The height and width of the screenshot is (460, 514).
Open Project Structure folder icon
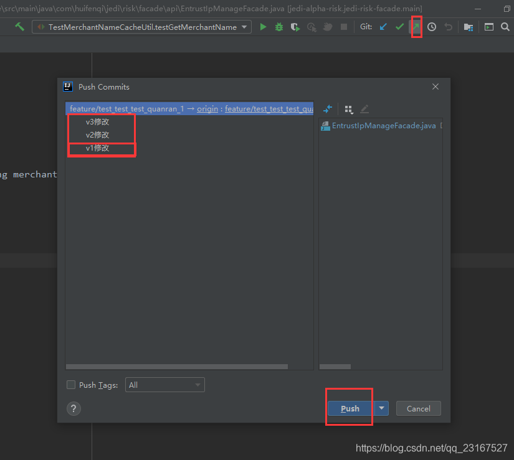(469, 27)
